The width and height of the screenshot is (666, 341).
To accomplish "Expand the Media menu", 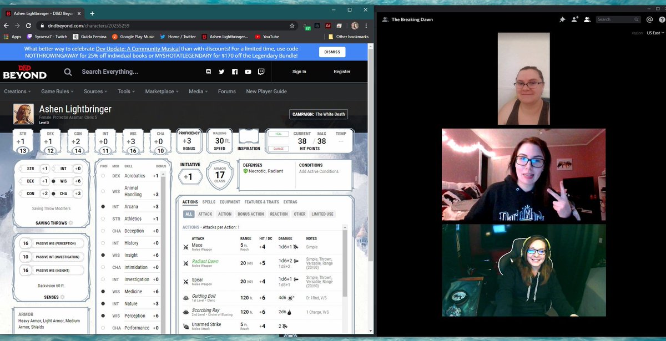I will pos(198,91).
